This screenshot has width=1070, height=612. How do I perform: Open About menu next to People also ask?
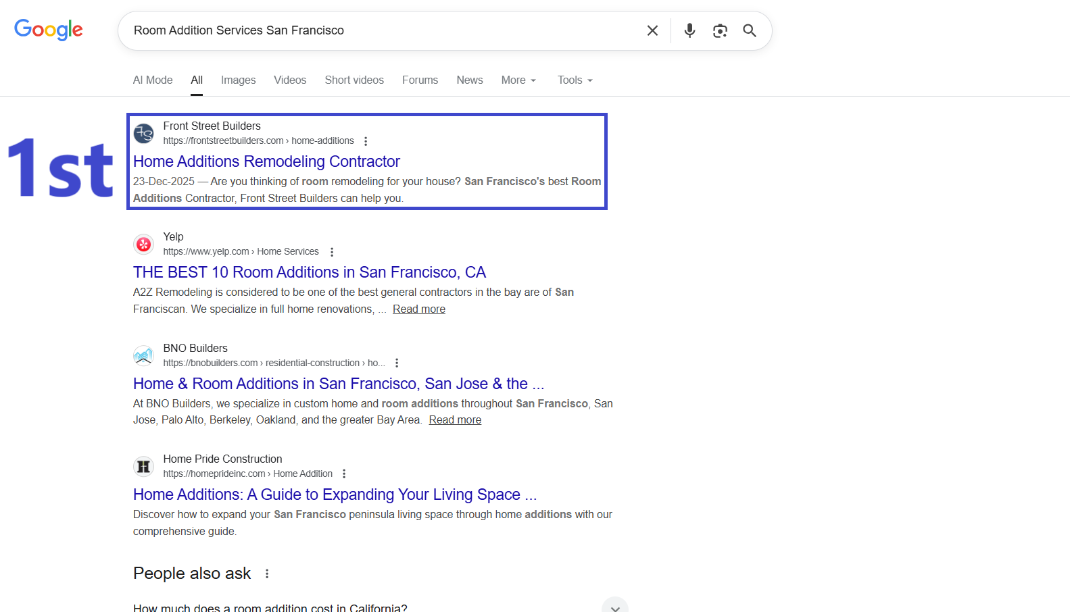tap(267, 573)
